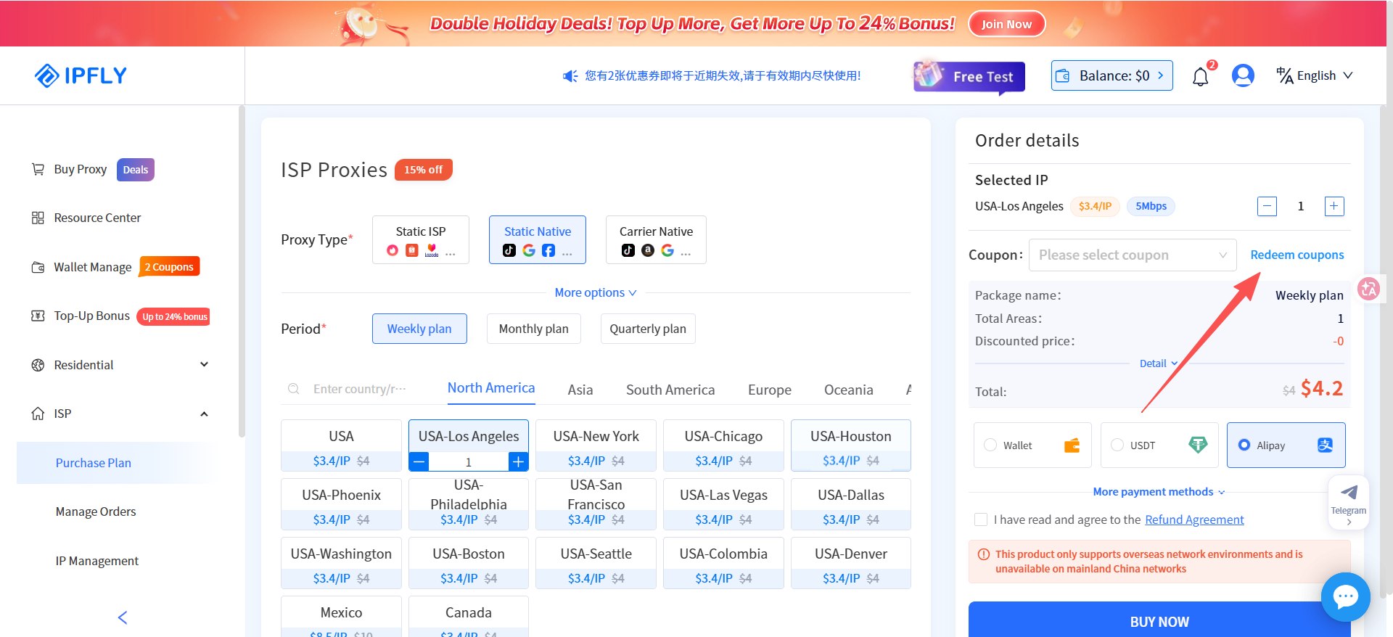Collapse sidebar with the left arrow
This screenshot has width=1393, height=637.
tap(123, 617)
